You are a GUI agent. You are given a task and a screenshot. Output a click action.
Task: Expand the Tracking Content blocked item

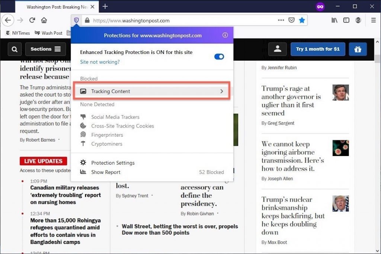click(x=152, y=91)
